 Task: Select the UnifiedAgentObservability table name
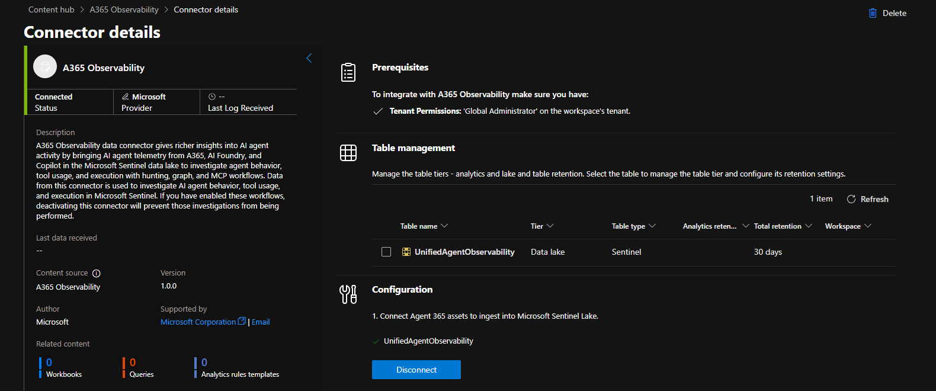point(464,252)
